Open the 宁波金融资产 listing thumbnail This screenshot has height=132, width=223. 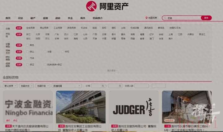28,107
